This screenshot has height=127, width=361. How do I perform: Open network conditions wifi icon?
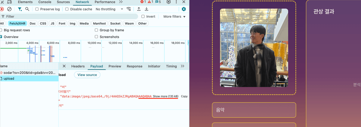(129, 9)
